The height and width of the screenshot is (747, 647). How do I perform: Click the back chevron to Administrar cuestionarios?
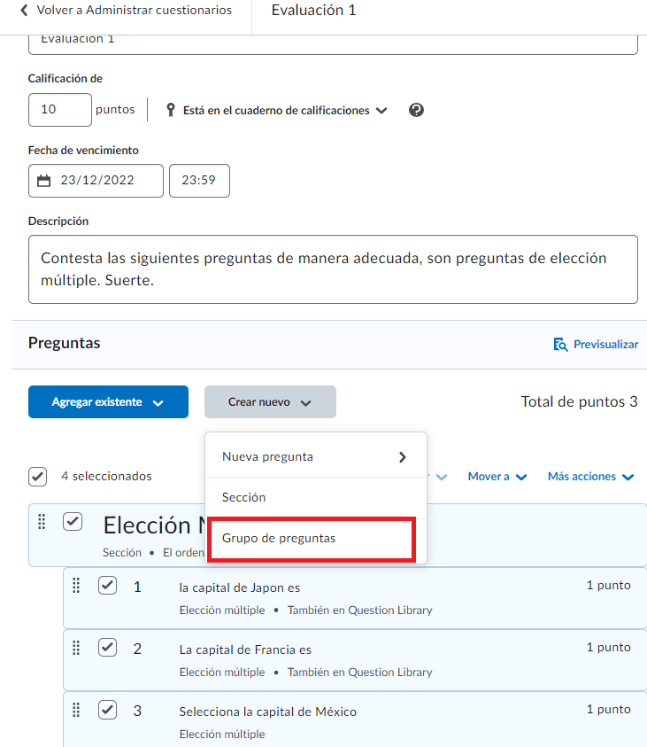click(x=24, y=11)
